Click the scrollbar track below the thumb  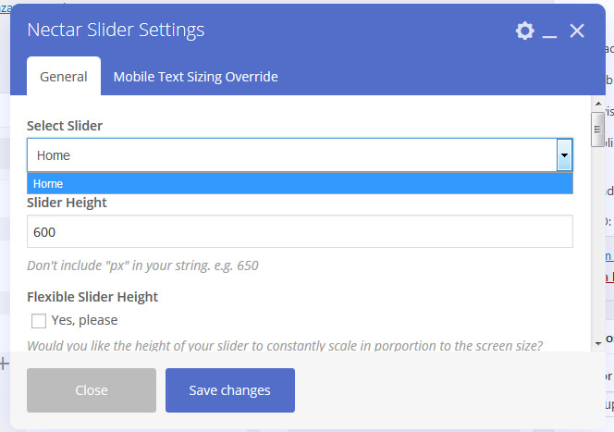click(598, 243)
